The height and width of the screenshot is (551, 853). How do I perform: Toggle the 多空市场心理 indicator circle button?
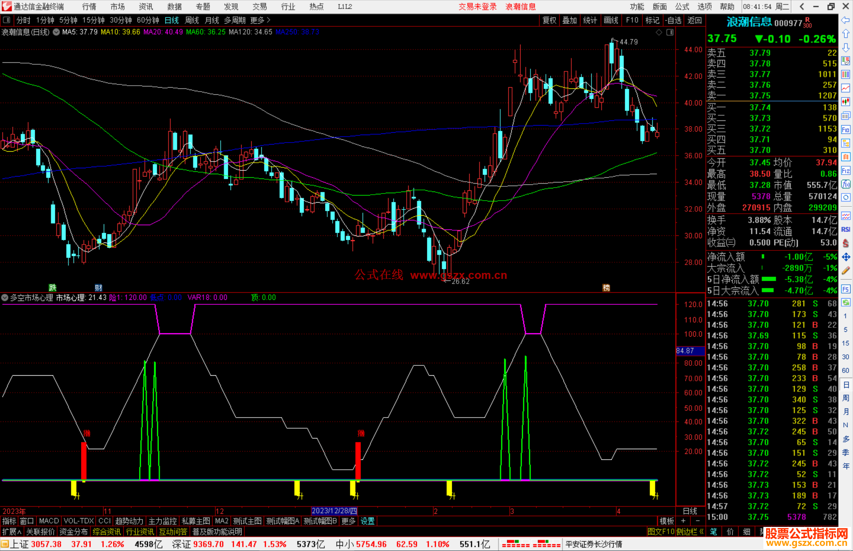pos(5,297)
